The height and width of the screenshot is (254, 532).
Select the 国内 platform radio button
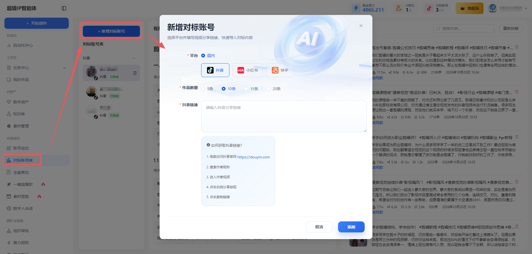[x=203, y=56]
